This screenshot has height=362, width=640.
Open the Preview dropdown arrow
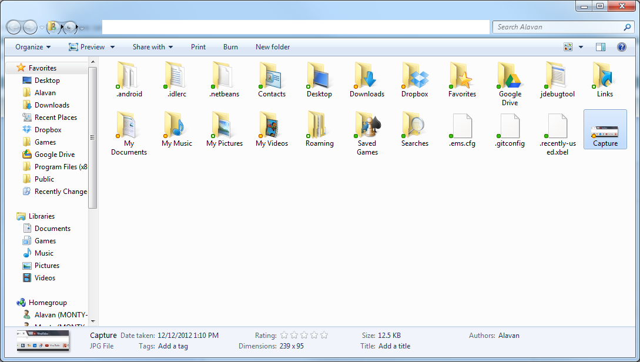[x=112, y=47]
